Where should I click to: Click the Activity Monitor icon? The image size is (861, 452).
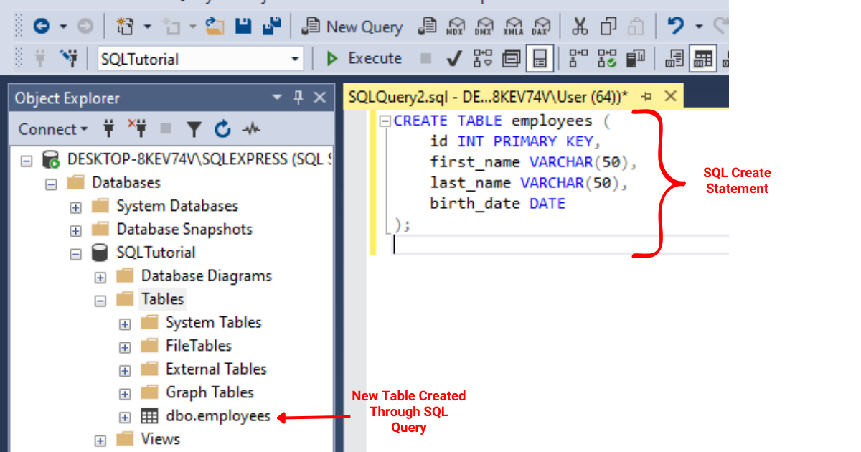tap(250, 129)
